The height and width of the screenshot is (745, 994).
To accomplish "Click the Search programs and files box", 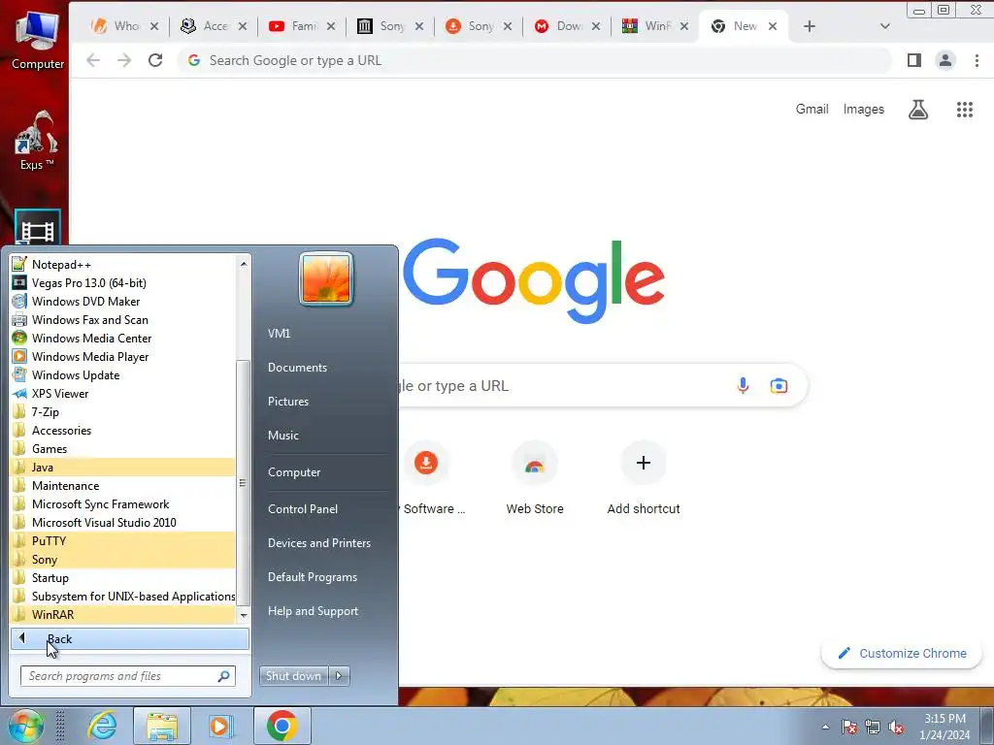I will coord(128,676).
